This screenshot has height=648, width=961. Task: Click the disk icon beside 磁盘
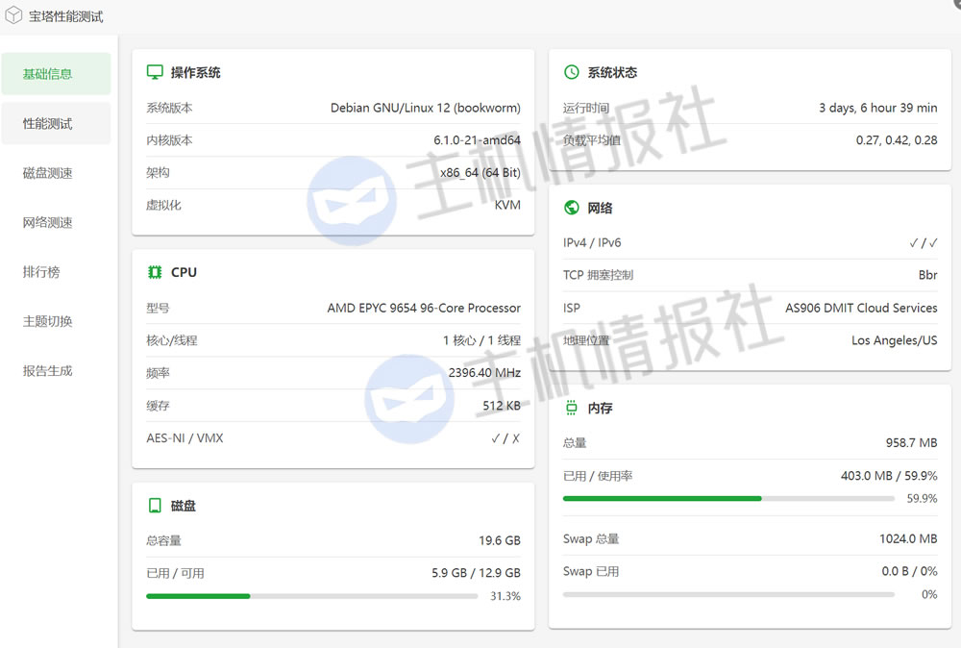pyautogui.click(x=155, y=506)
